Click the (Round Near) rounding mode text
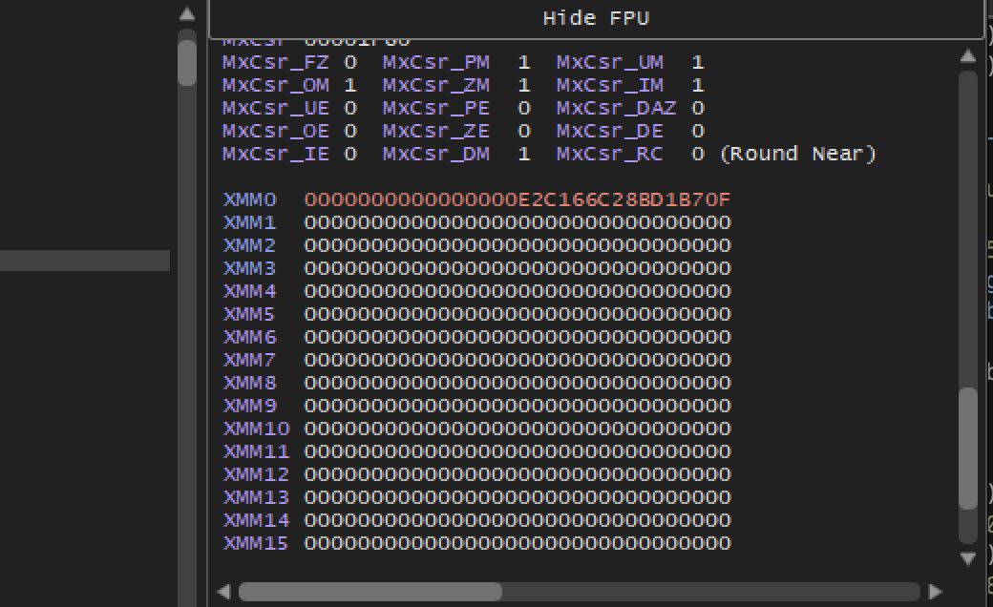Screen dimensions: 993x607 [798, 154]
